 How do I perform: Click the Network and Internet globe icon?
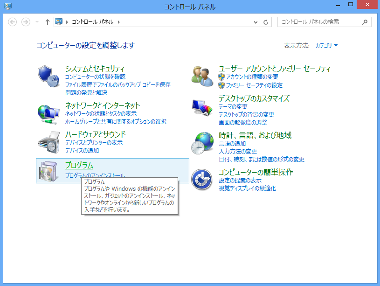pos(48,114)
